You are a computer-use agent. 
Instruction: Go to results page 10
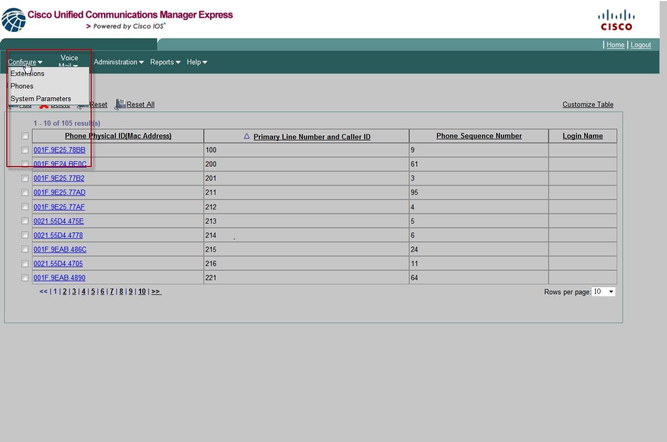pos(141,292)
